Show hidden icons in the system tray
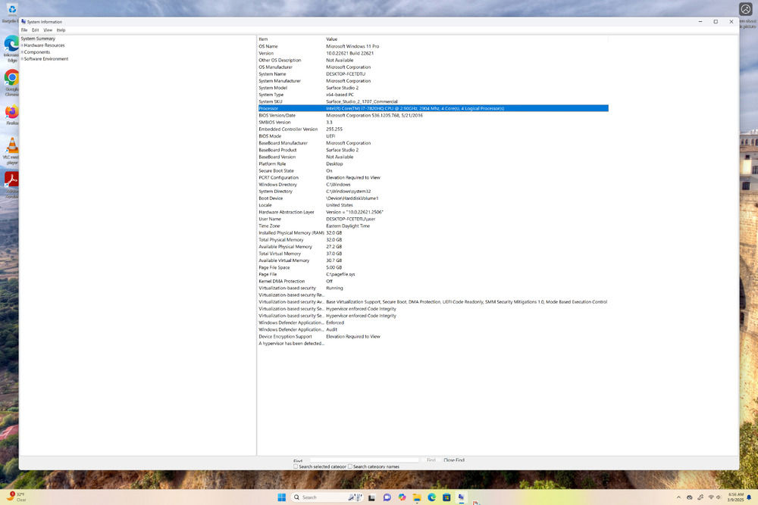 tap(678, 497)
